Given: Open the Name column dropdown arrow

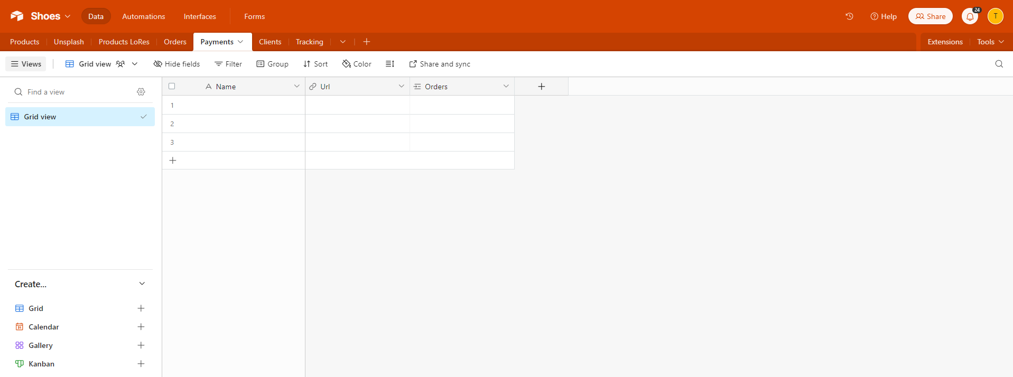Looking at the screenshot, I should click(296, 86).
